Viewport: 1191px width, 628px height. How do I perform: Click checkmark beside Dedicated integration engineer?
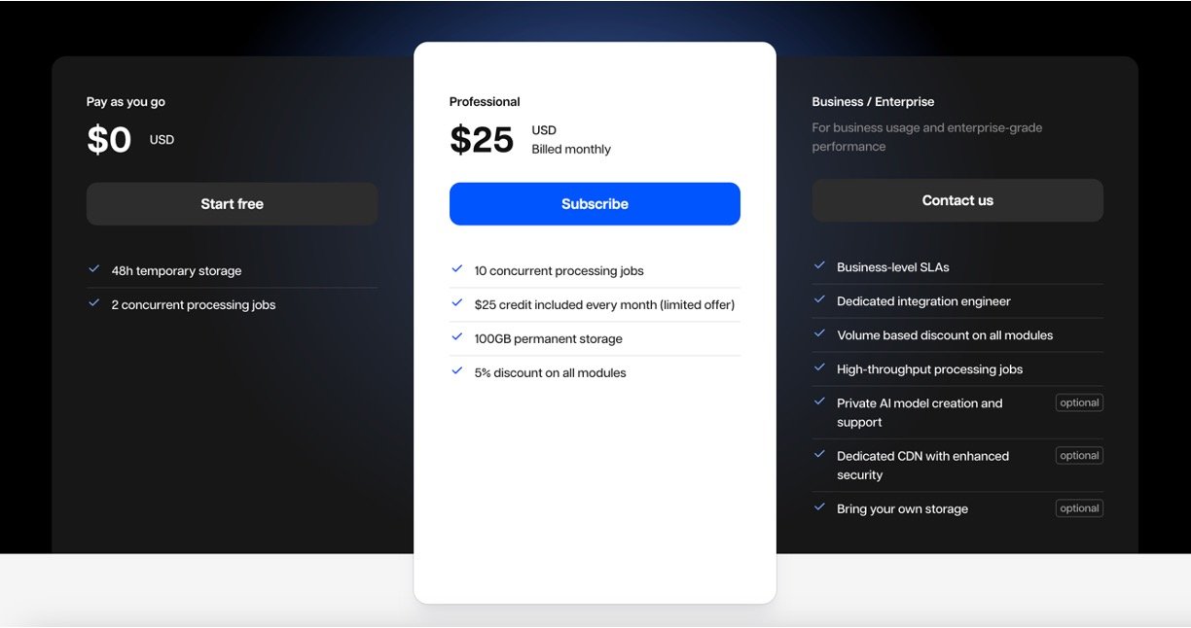pyautogui.click(x=820, y=299)
